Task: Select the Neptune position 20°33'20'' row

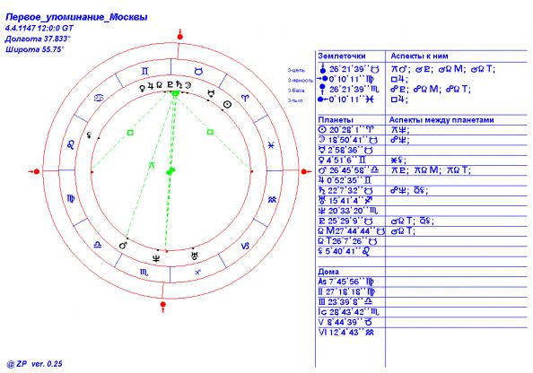Action: click(x=348, y=211)
